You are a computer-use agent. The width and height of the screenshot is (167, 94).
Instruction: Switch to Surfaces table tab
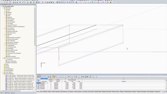tap(50, 92)
